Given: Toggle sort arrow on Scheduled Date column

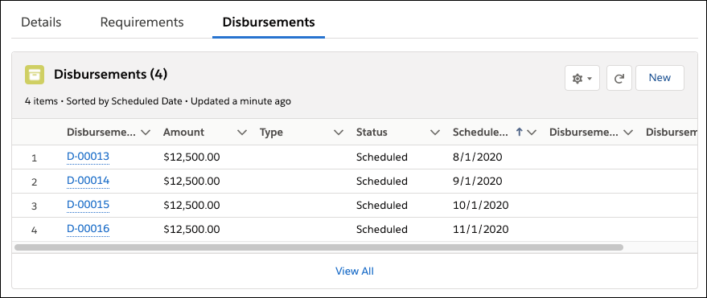Looking at the screenshot, I should (519, 132).
